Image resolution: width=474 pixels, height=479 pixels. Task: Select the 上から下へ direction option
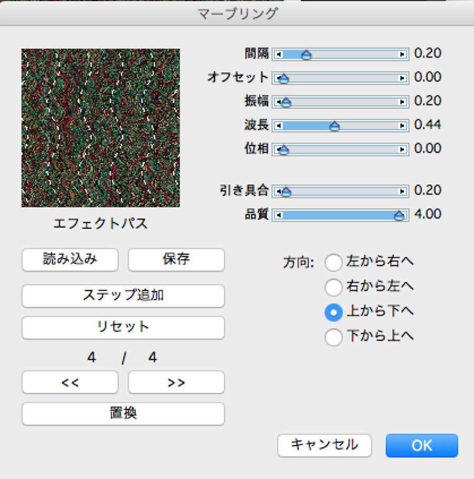point(333,312)
